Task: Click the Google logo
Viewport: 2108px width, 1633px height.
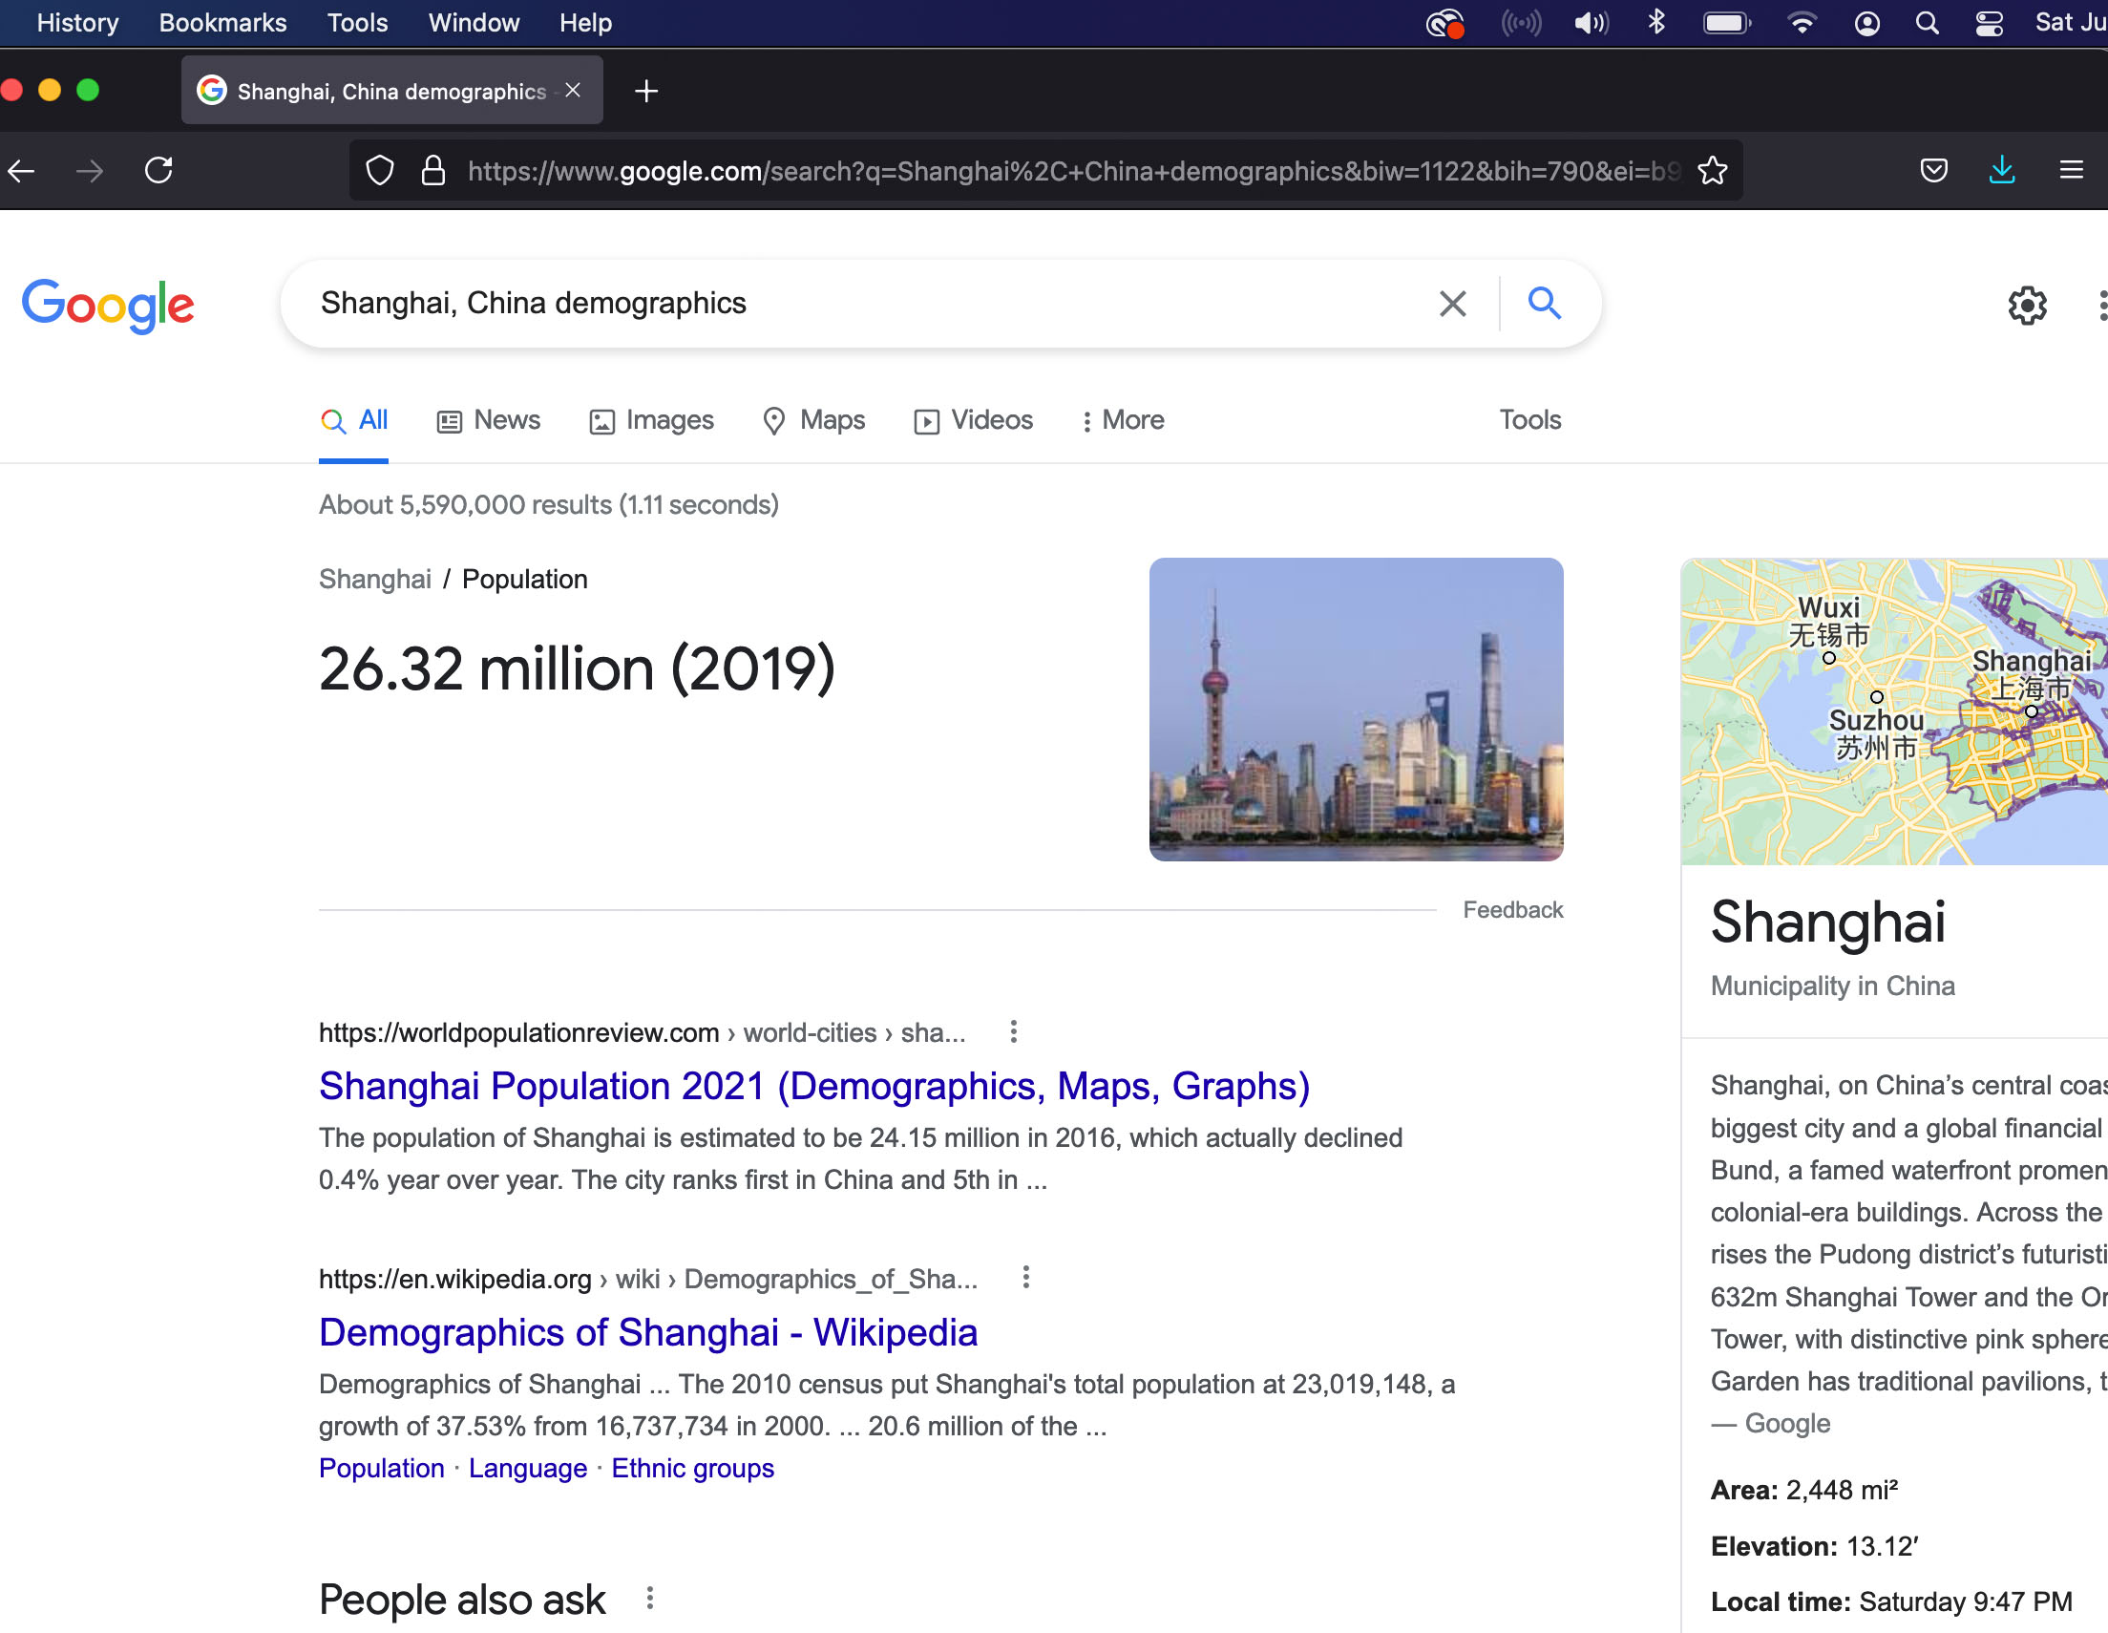Action: (x=108, y=306)
